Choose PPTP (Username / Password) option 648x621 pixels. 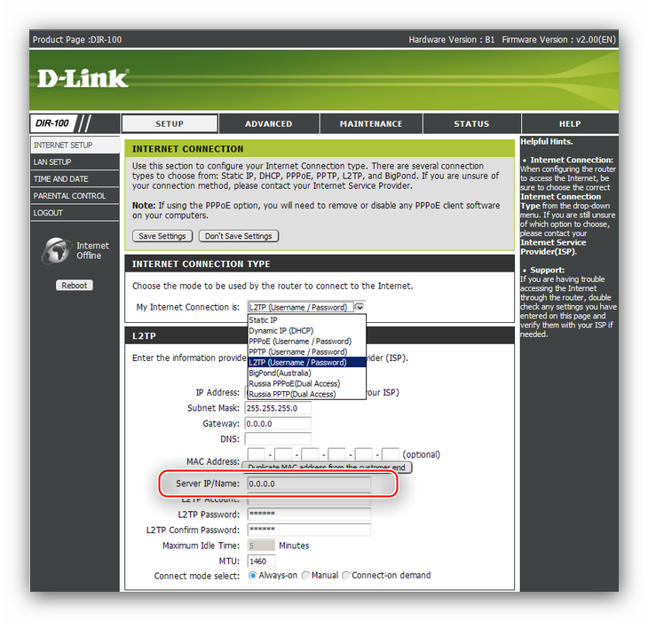point(306,352)
